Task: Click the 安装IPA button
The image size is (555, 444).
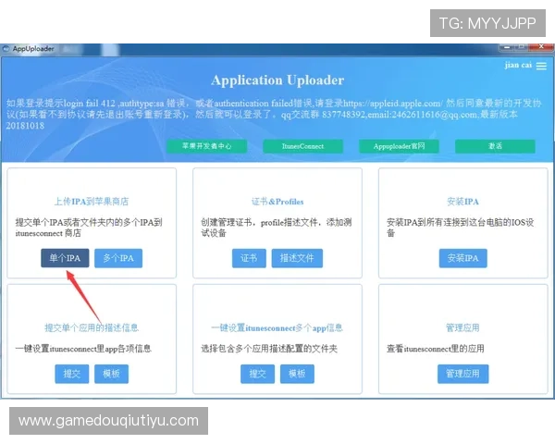Action: (x=463, y=258)
